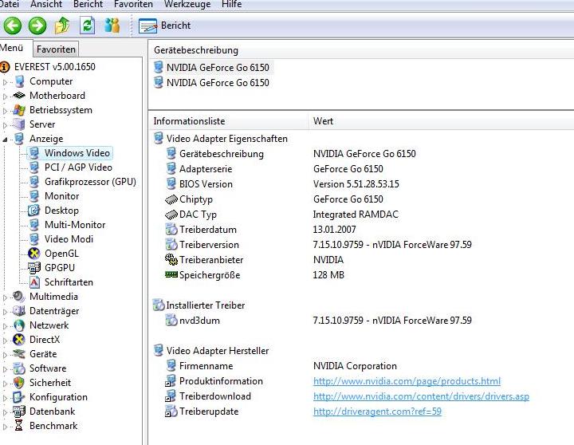
Task: Click the Betriebssystem Windows flag icon
Action: pos(18,110)
